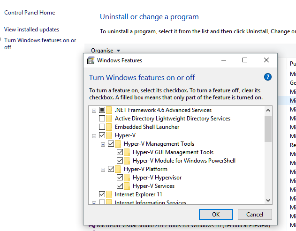This screenshot has height=231, width=296.
Task: Select the Hyper-V GUI Management Tools label
Action: 173,152
